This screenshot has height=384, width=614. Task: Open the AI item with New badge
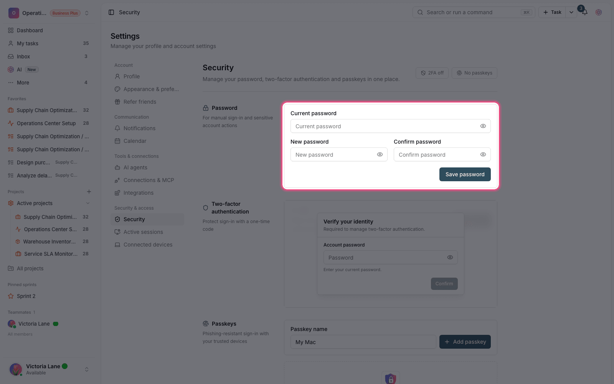click(x=48, y=70)
